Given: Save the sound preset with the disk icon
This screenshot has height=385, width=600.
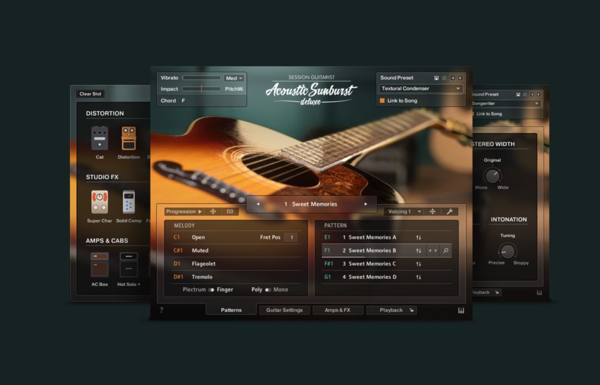Looking at the screenshot, I should coord(436,78).
